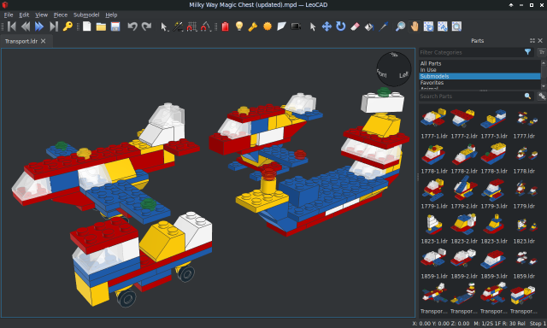This screenshot has width=547, height=328.
Task: Advance to the next step arrow
Action: click(39, 26)
